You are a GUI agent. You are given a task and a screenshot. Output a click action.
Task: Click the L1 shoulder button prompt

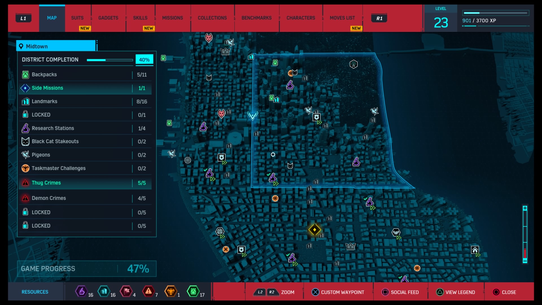pos(23,18)
